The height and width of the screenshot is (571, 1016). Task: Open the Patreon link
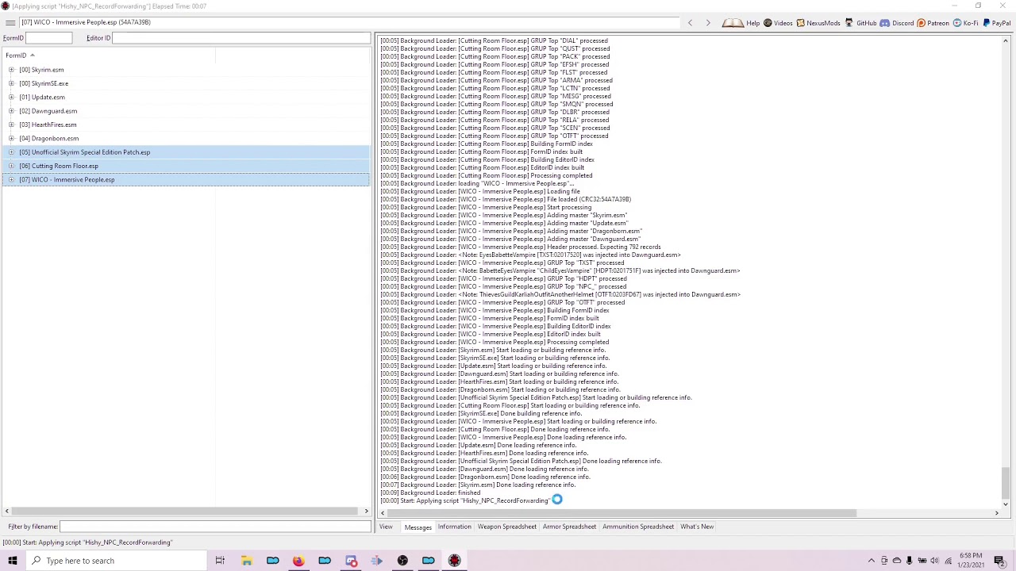[933, 23]
